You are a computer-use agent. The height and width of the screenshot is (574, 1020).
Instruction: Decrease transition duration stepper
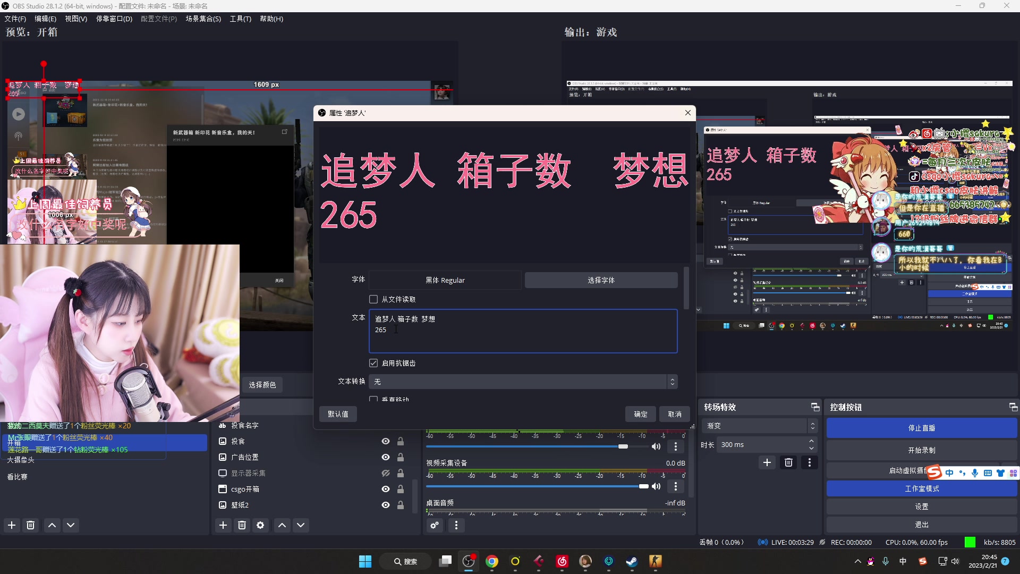pos(811,448)
